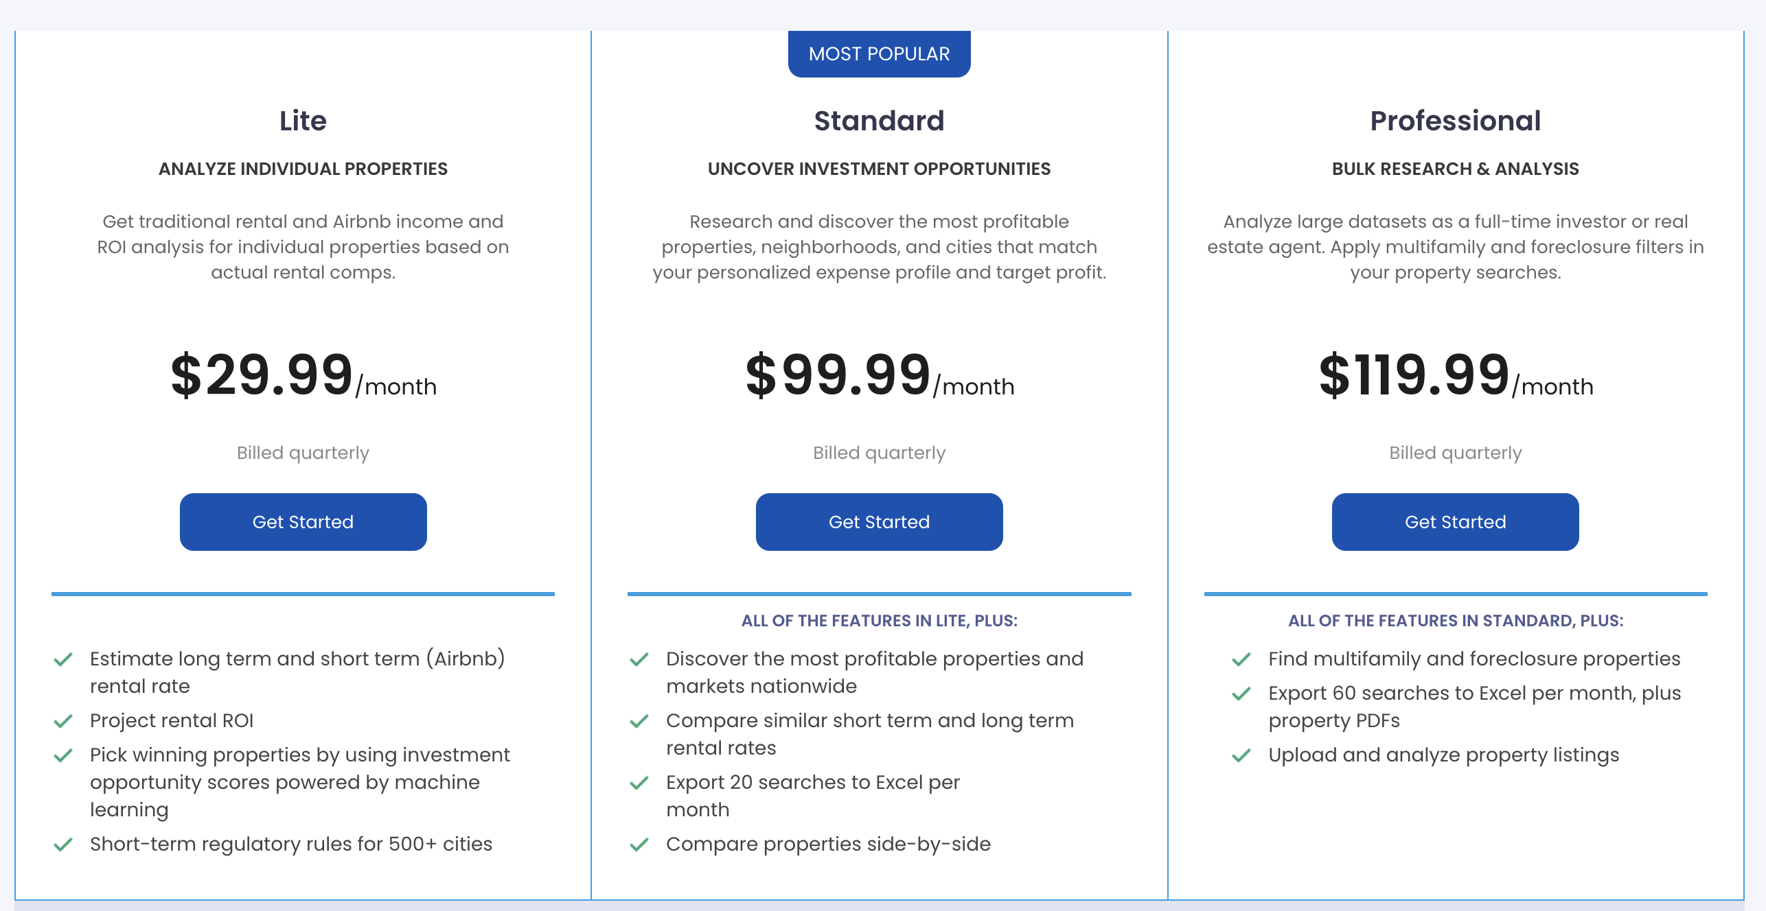Select the Lite plan heading
1766x911 pixels.
pyautogui.click(x=303, y=121)
